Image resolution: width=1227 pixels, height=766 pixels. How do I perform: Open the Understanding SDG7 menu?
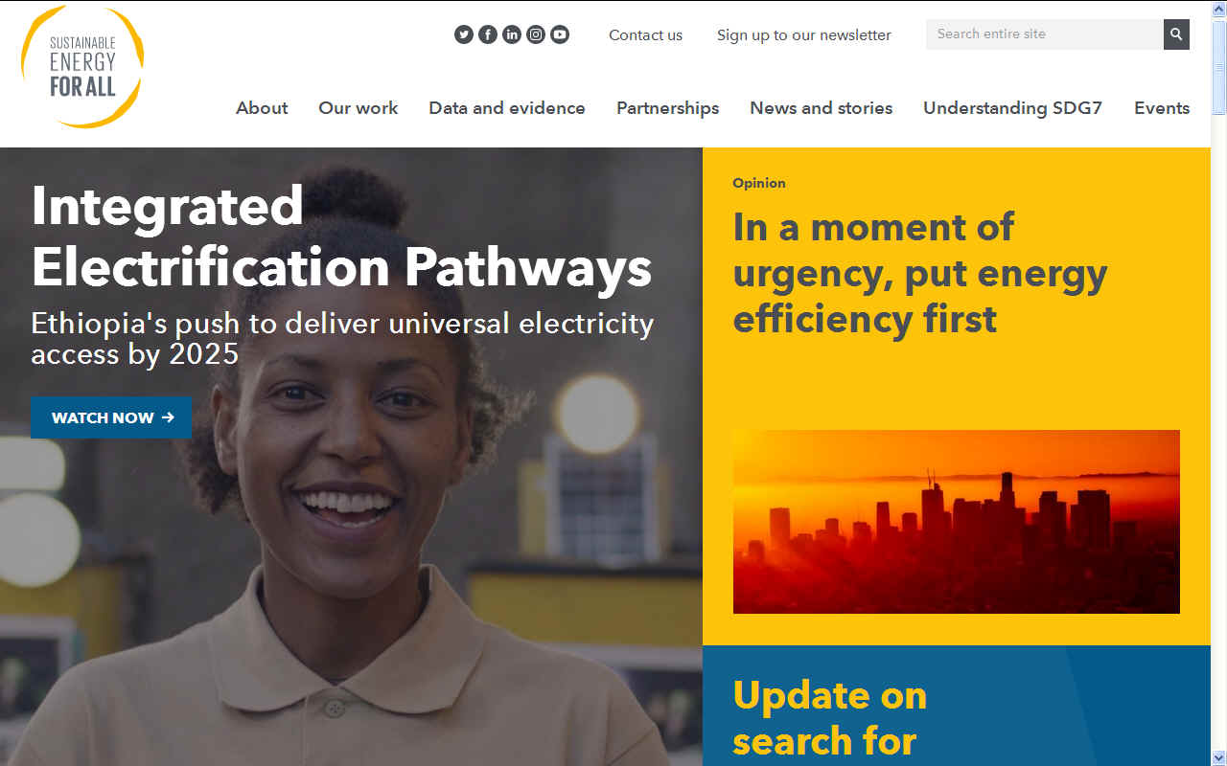coord(1013,108)
